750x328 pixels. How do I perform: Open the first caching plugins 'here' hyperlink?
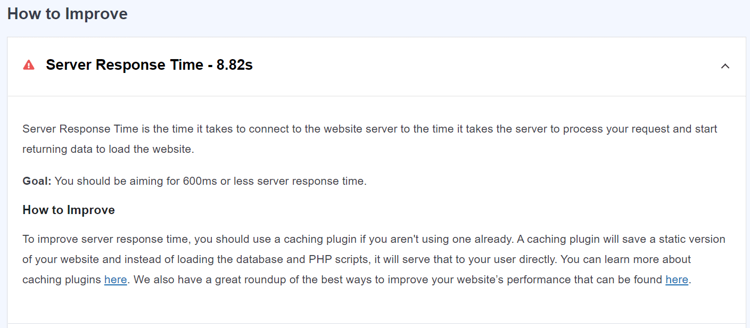point(116,279)
